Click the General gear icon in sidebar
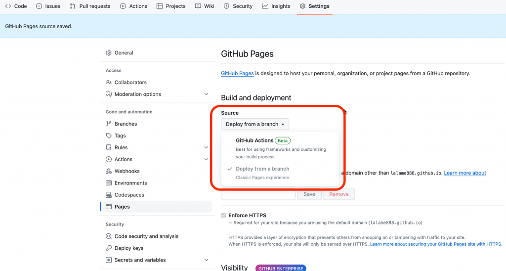 click(x=109, y=52)
